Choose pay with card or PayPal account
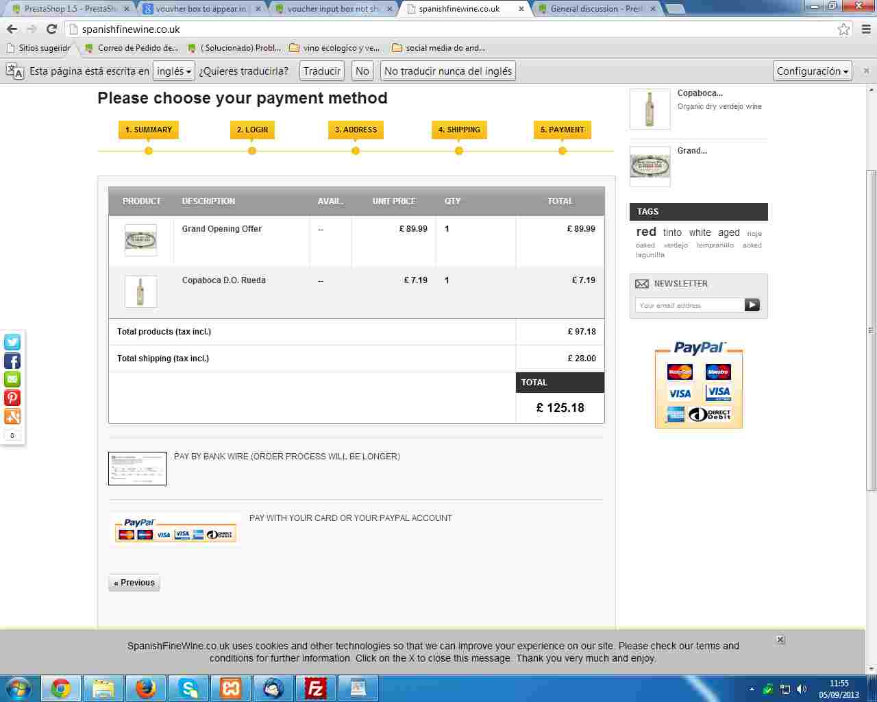The height and width of the screenshot is (702, 877). click(x=351, y=518)
